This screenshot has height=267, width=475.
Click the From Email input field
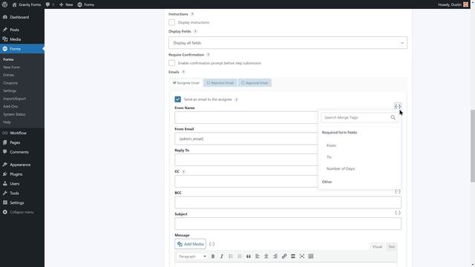coord(246,139)
